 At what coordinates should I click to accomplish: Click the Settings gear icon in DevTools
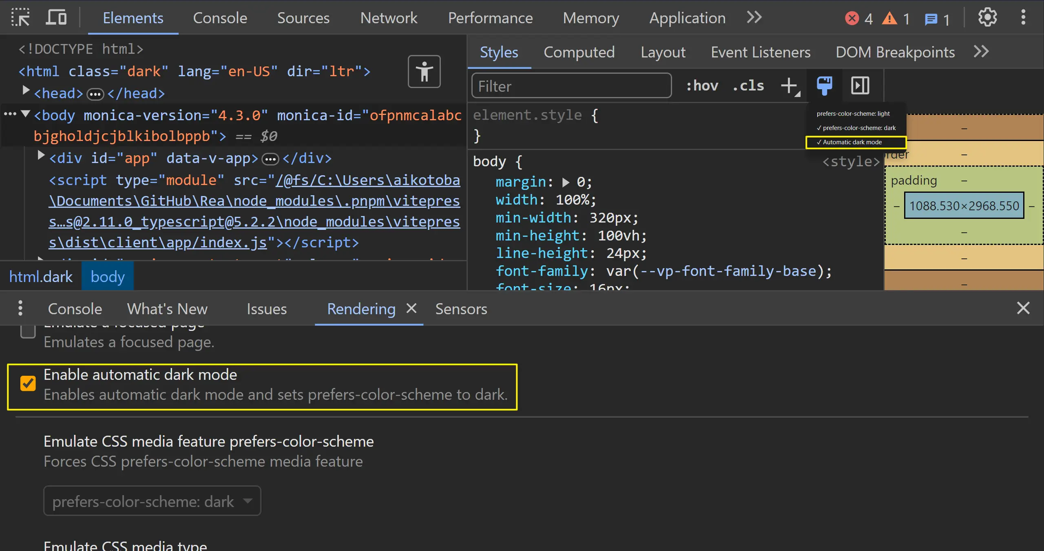(986, 17)
